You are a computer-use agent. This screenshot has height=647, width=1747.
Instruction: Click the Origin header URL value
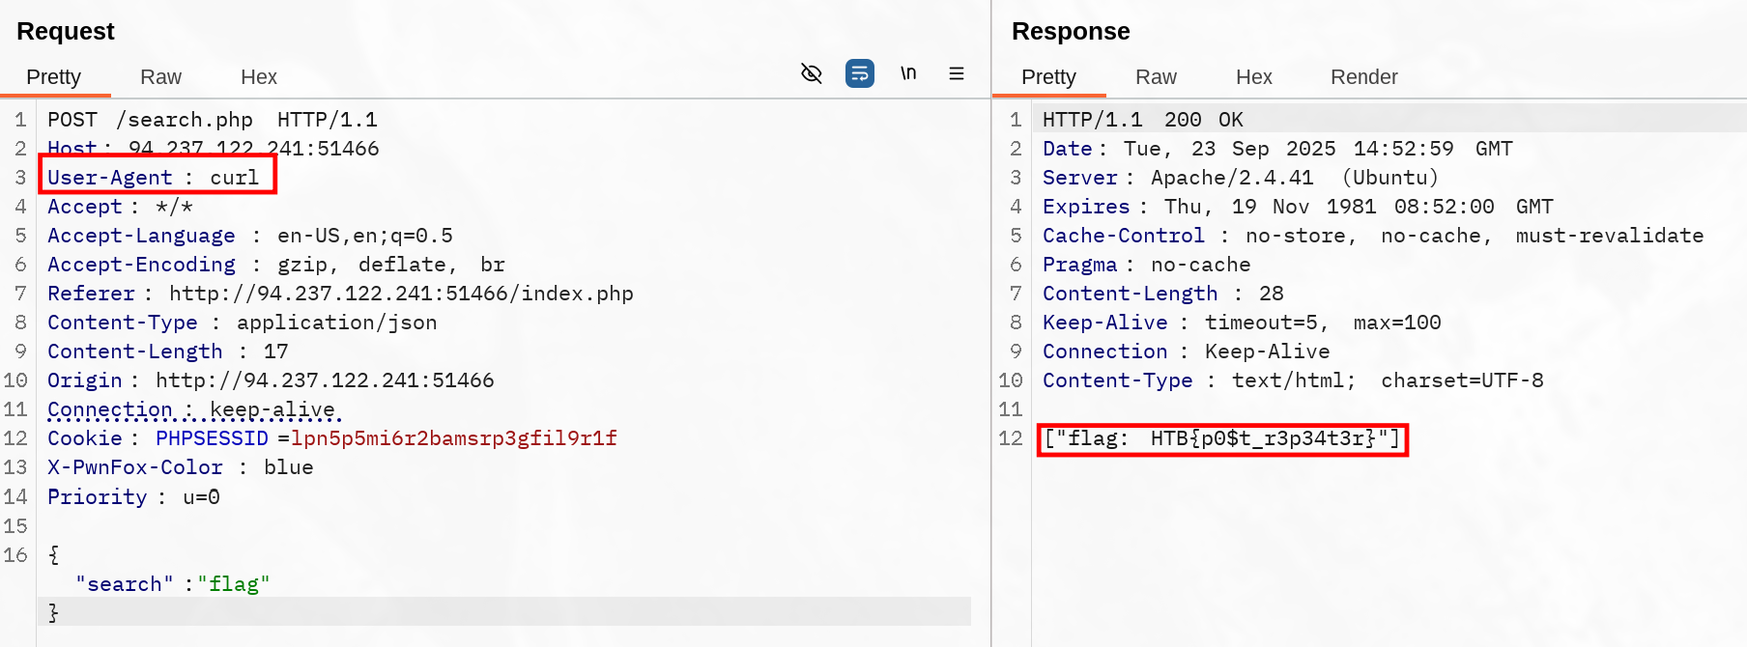[325, 380]
